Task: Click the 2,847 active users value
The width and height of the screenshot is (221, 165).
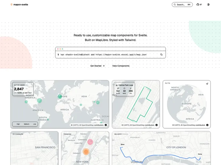Action: click(19, 89)
